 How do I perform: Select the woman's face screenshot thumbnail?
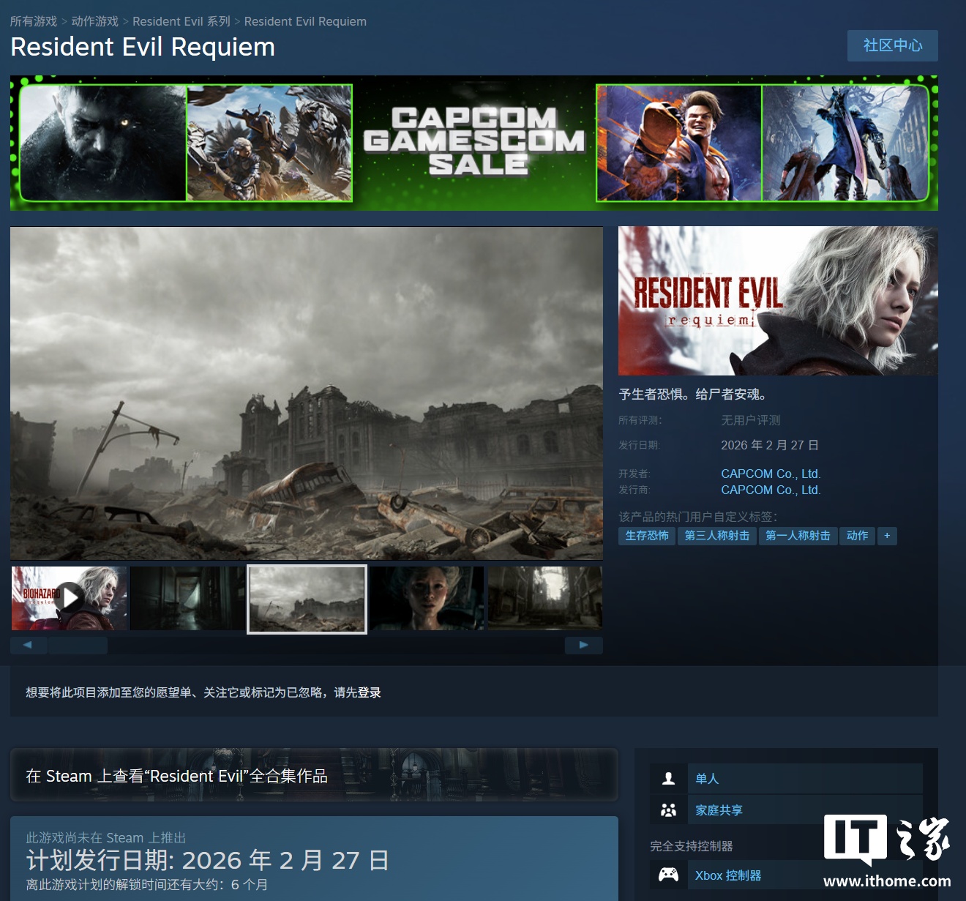click(x=427, y=598)
